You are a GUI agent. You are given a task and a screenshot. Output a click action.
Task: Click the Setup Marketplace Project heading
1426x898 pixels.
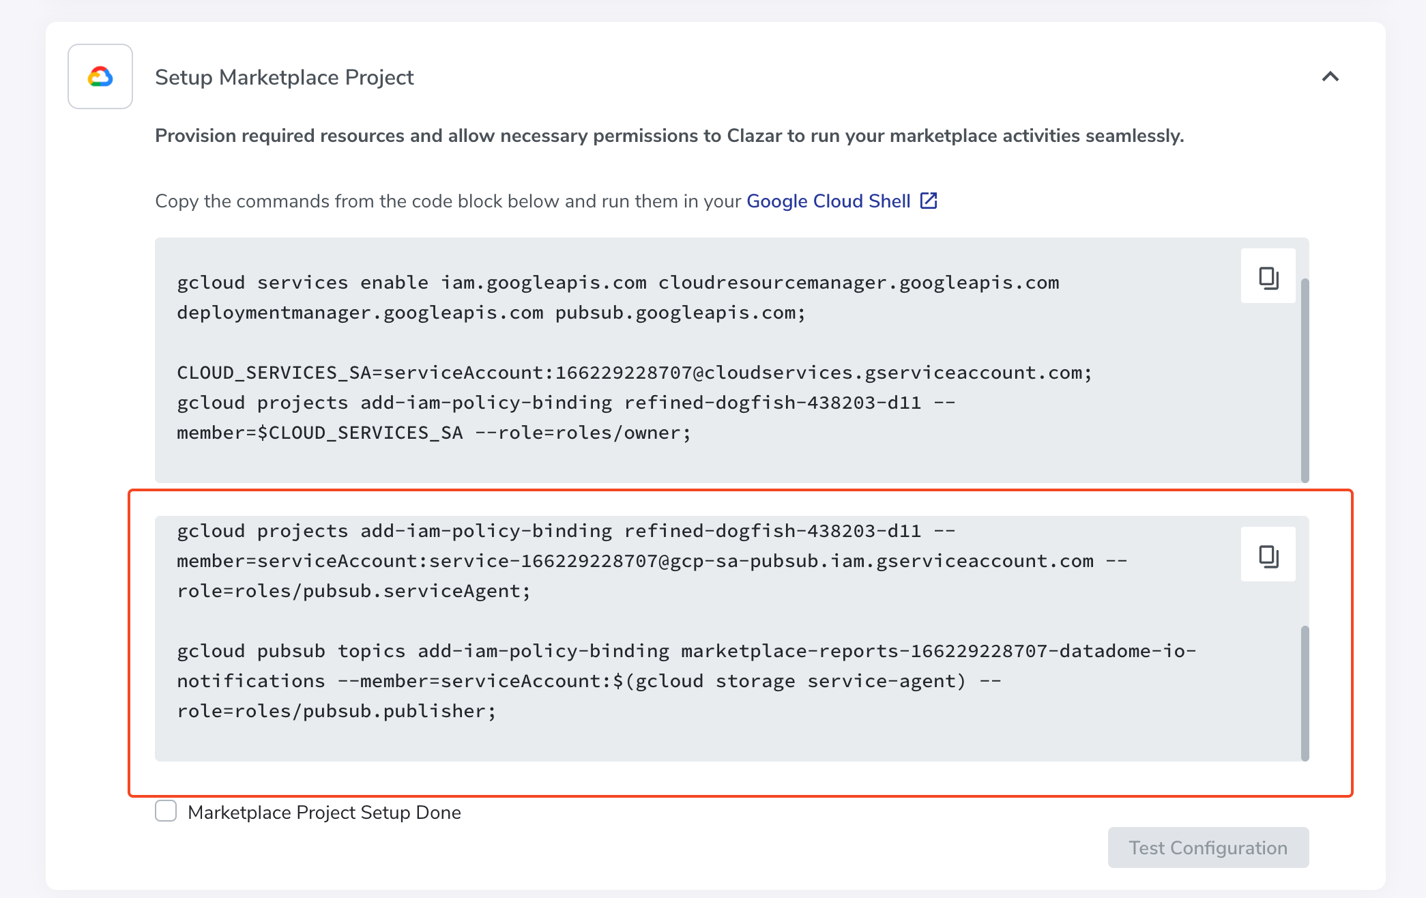pyautogui.click(x=285, y=77)
